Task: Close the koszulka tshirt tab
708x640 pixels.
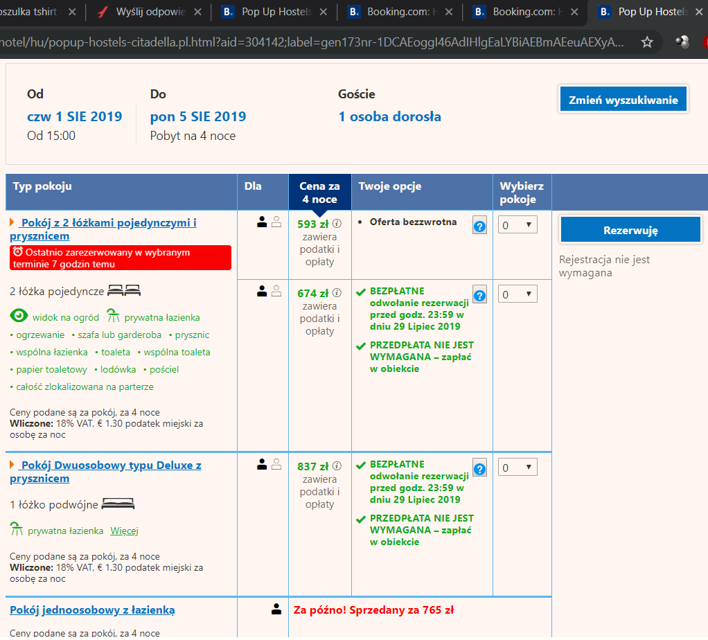Action: 72,12
